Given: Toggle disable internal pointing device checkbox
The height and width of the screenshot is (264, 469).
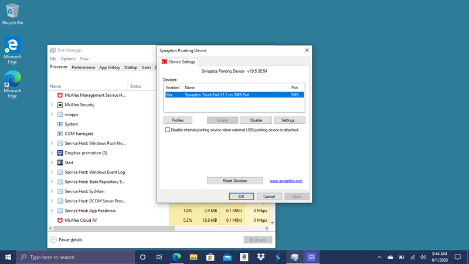Looking at the screenshot, I should 168,130.
